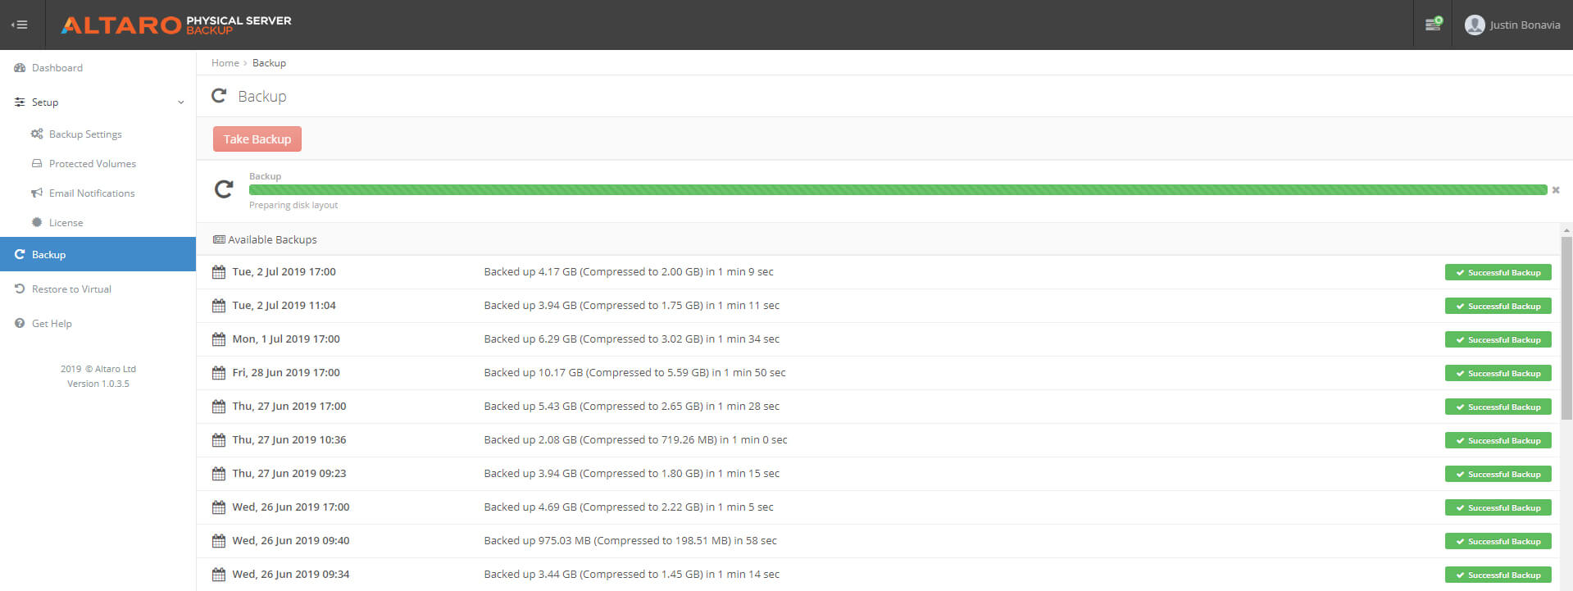Screen dimensions: 1573x591
Task: Click the backups list vertical scrollbar
Action: tap(1566, 328)
